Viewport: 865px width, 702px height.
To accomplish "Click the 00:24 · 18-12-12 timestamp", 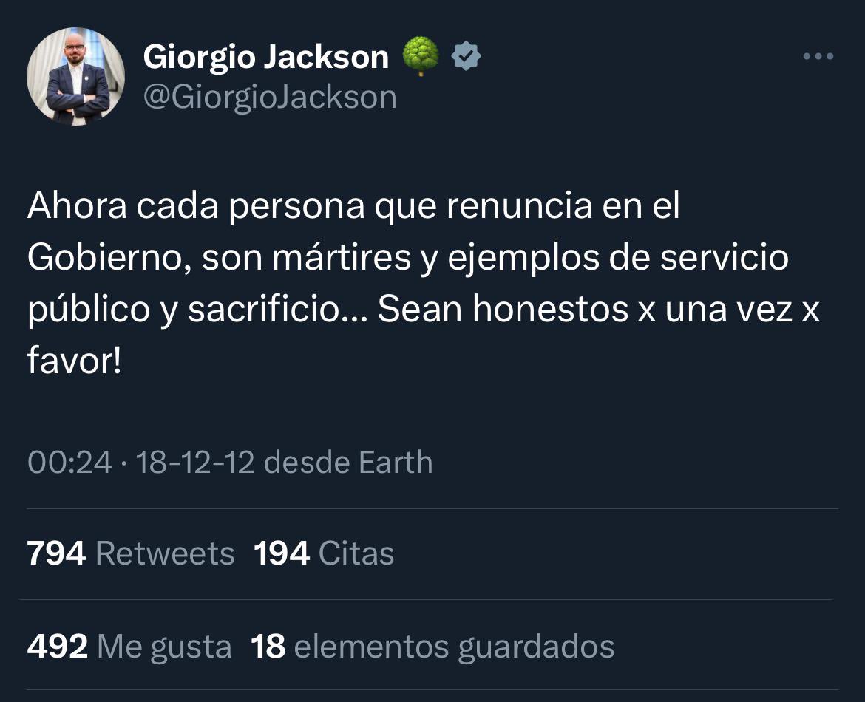I will (x=140, y=462).
